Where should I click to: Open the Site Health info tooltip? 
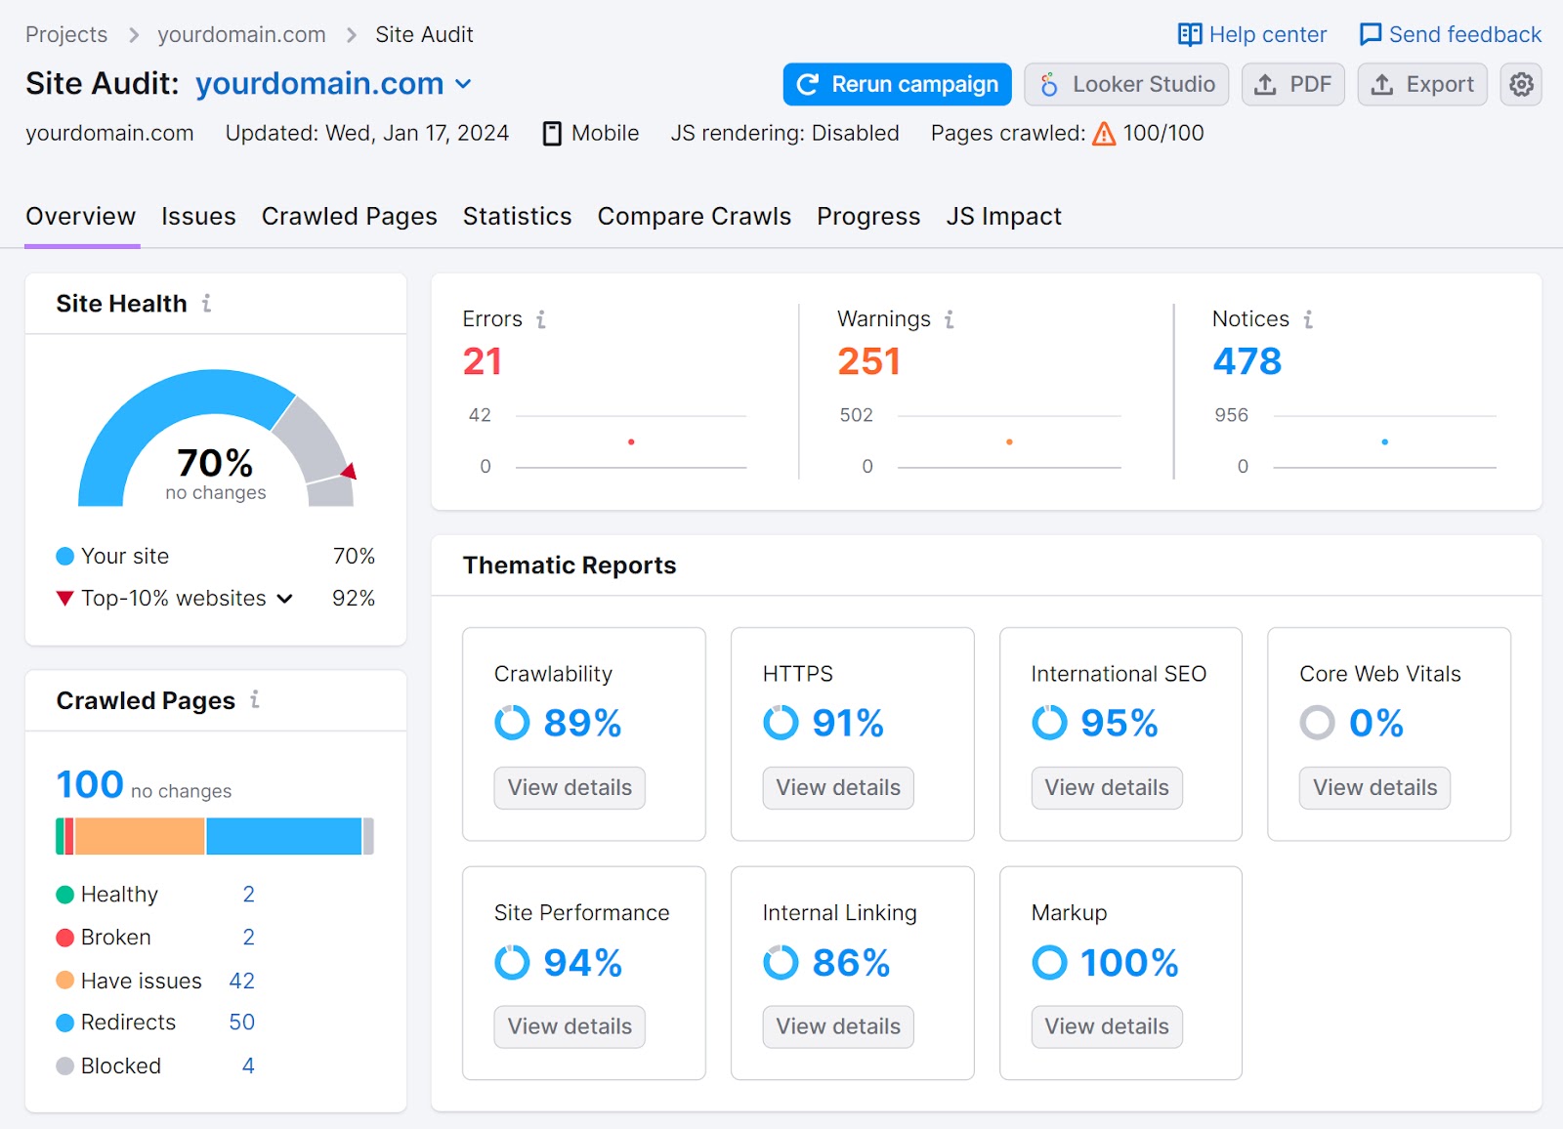(x=205, y=303)
